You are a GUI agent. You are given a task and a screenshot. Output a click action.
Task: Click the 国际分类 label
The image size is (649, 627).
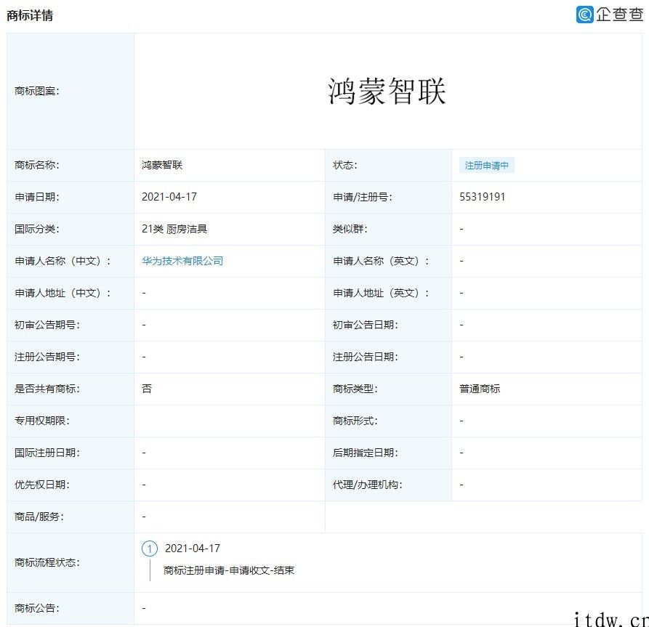[37, 229]
